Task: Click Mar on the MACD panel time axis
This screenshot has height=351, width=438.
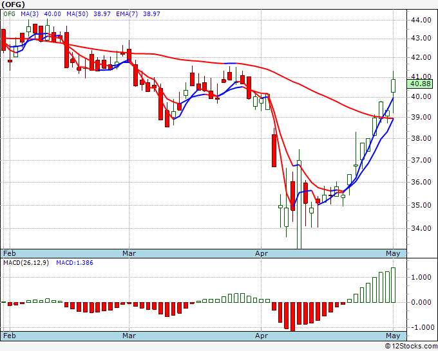Action: pyautogui.click(x=129, y=336)
